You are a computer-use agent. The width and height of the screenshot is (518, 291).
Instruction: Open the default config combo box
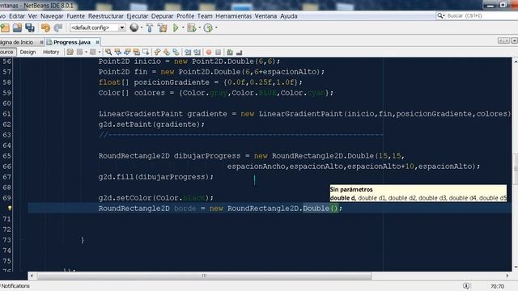coord(97,27)
